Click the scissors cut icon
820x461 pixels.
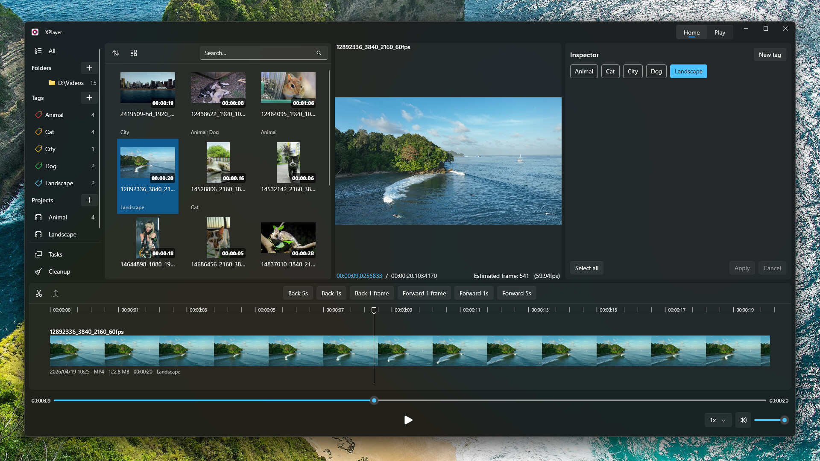click(39, 293)
